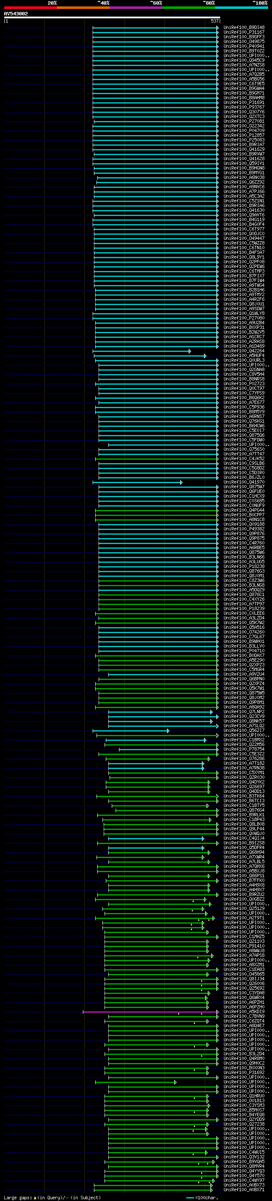The height and width of the screenshot is (1201, 272).
Task: Open hit UniRef100_B9HGN8
Action: 244,168
